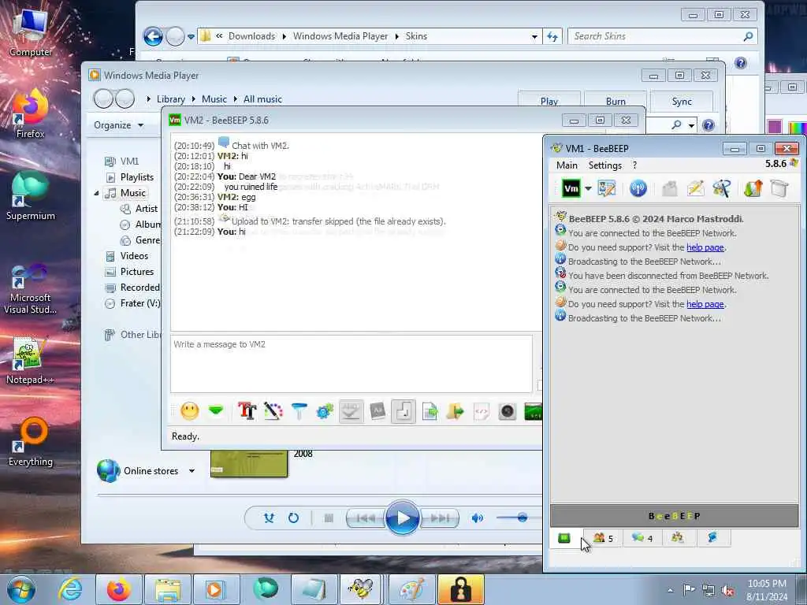807x605 pixels.
Task: Click the pen with colored dots icon
Action: pyautogui.click(x=273, y=411)
